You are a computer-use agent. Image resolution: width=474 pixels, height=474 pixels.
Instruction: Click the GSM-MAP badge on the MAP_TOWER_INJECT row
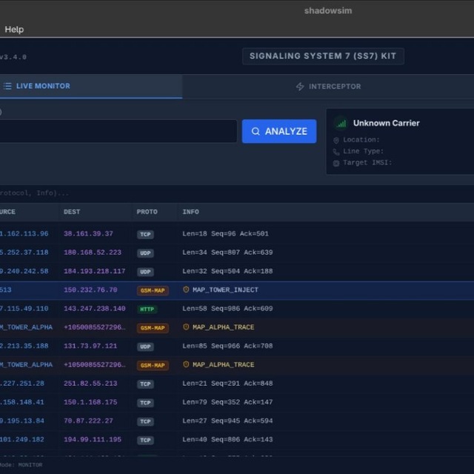pos(153,290)
